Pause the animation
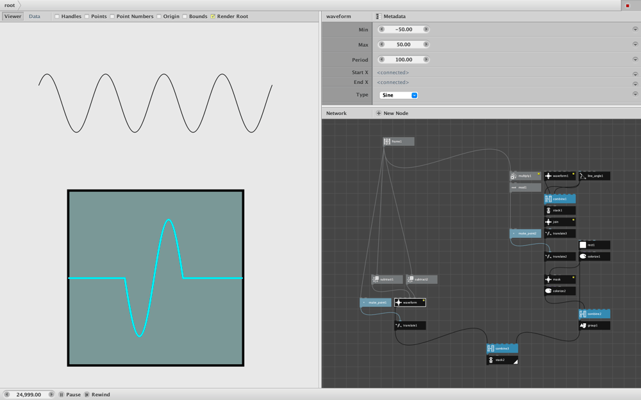This screenshot has height=400, width=641. pyautogui.click(x=69, y=395)
